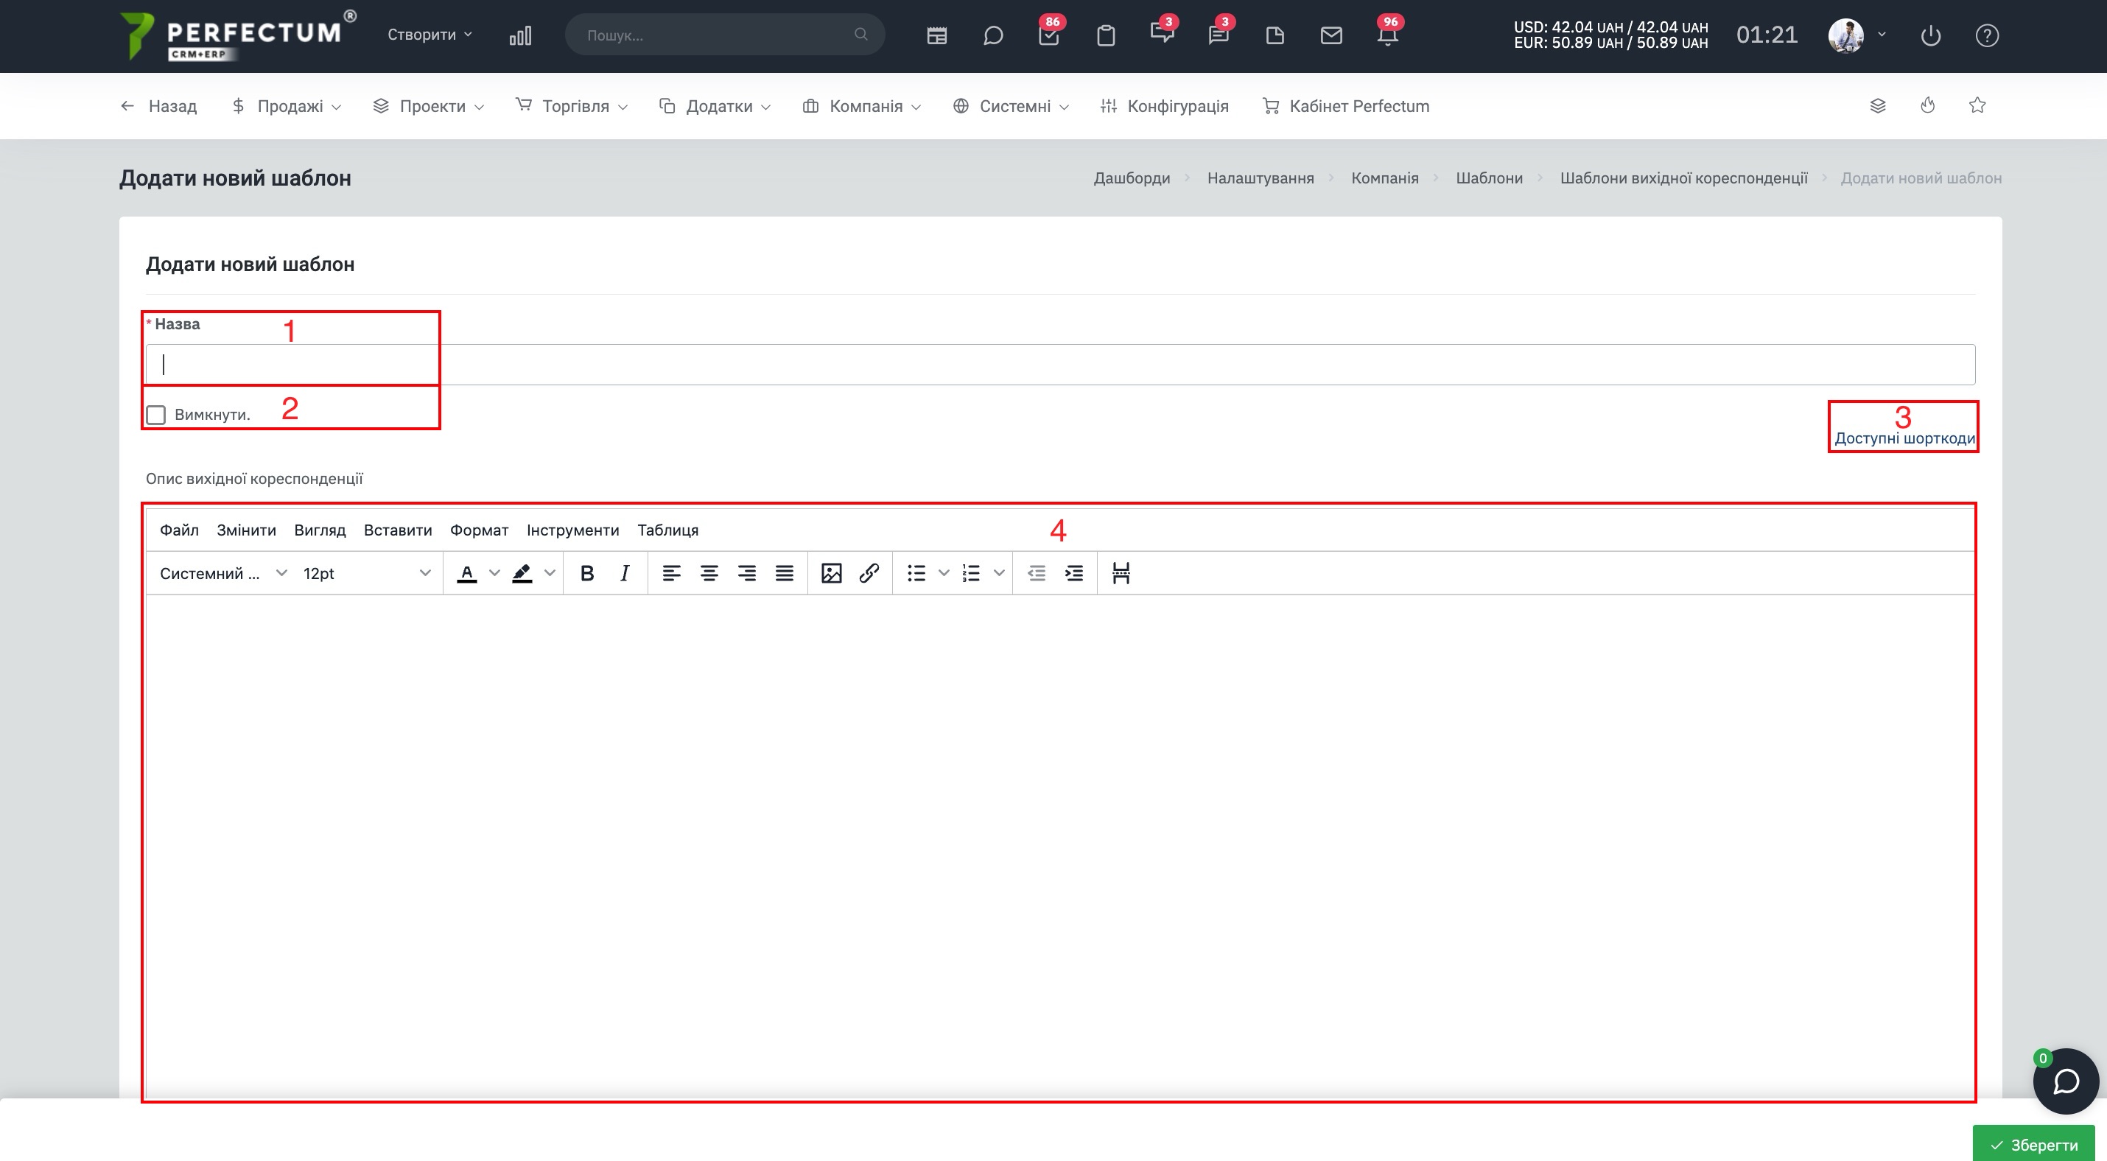Open the mail envelope icon
The width and height of the screenshot is (2107, 1161).
(1331, 36)
